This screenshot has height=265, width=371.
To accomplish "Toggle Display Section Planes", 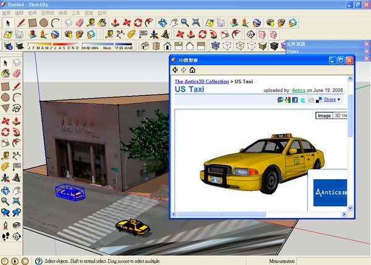I will coord(262,35).
